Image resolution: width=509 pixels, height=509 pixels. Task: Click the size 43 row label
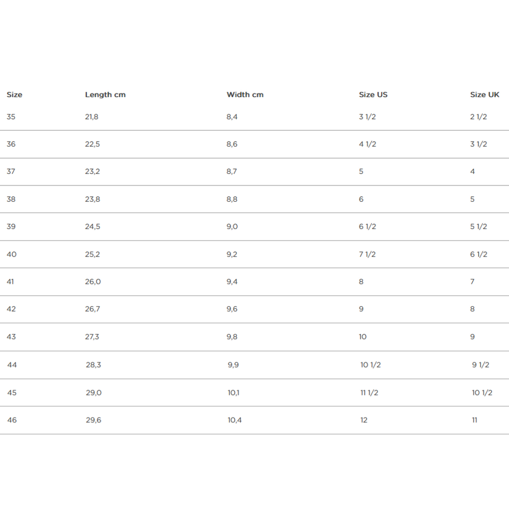point(11,337)
